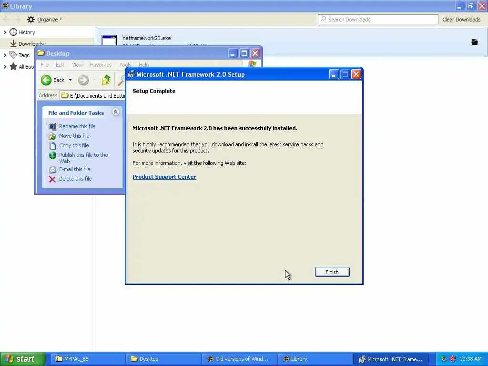Click the Search Downloads field

tap(378, 19)
